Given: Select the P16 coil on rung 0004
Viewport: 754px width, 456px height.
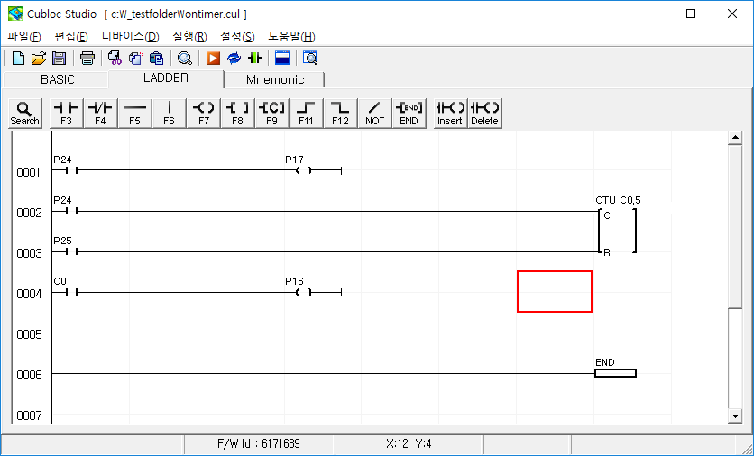Looking at the screenshot, I should [304, 292].
